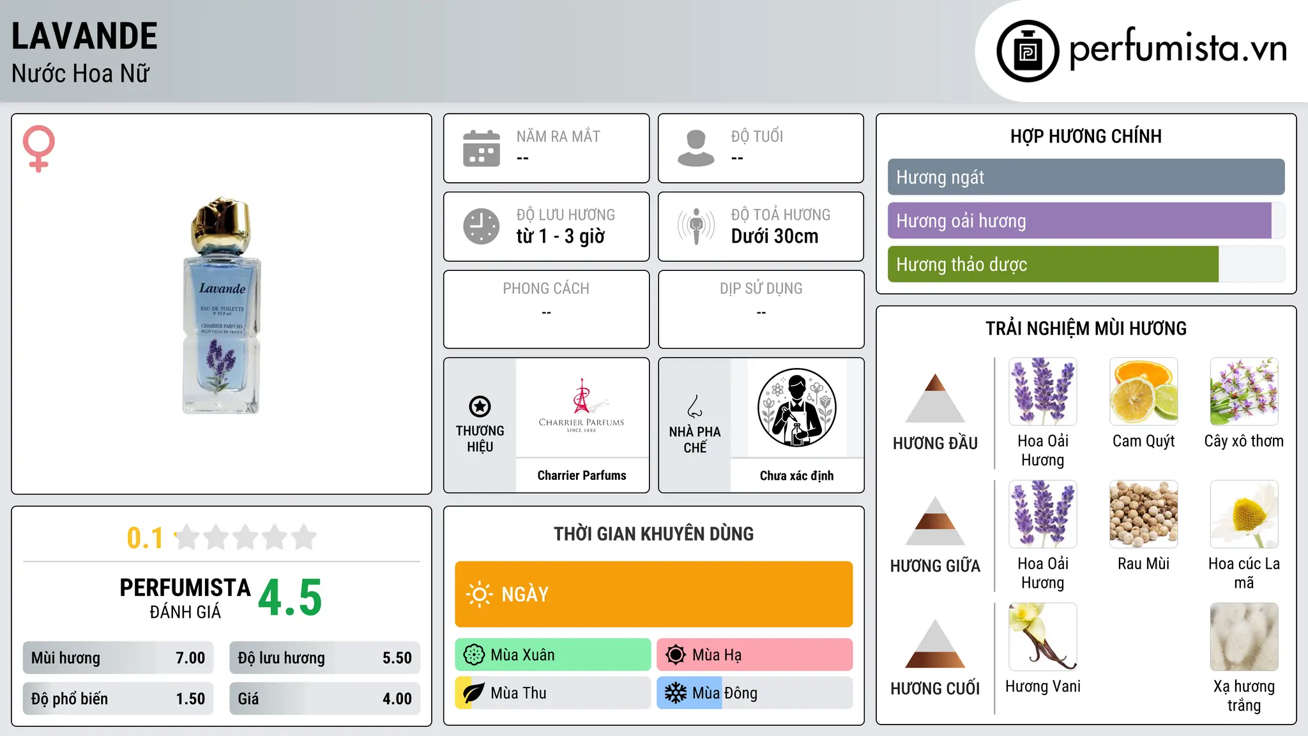1308x736 pixels.
Task: Click the từ 1 - 3 giờ longevity value
Action: tap(561, 236)
